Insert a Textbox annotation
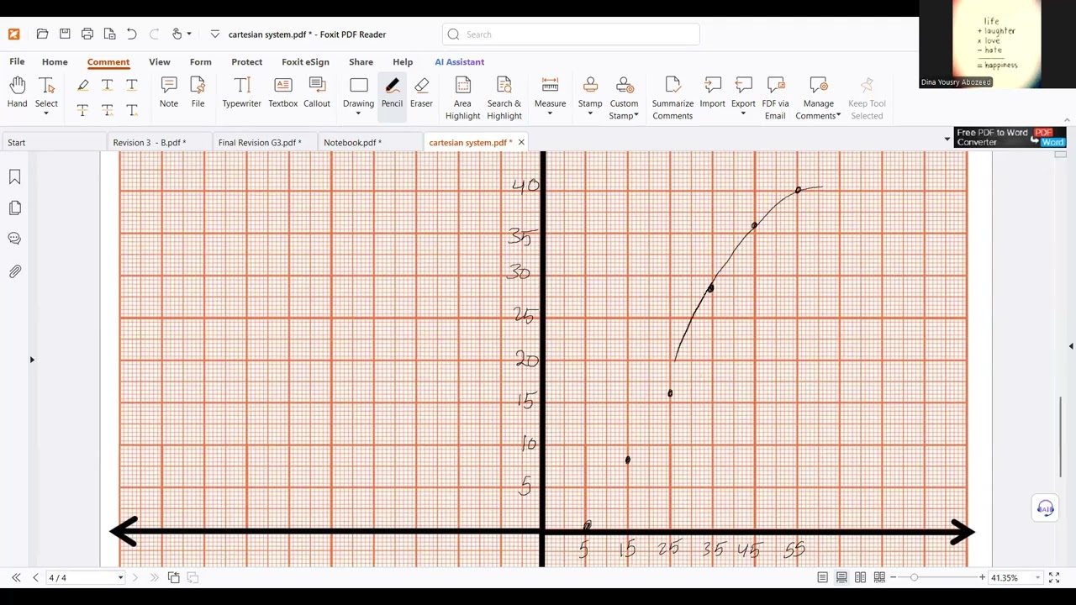This screenshot has width=1076, height=605. 282,92
